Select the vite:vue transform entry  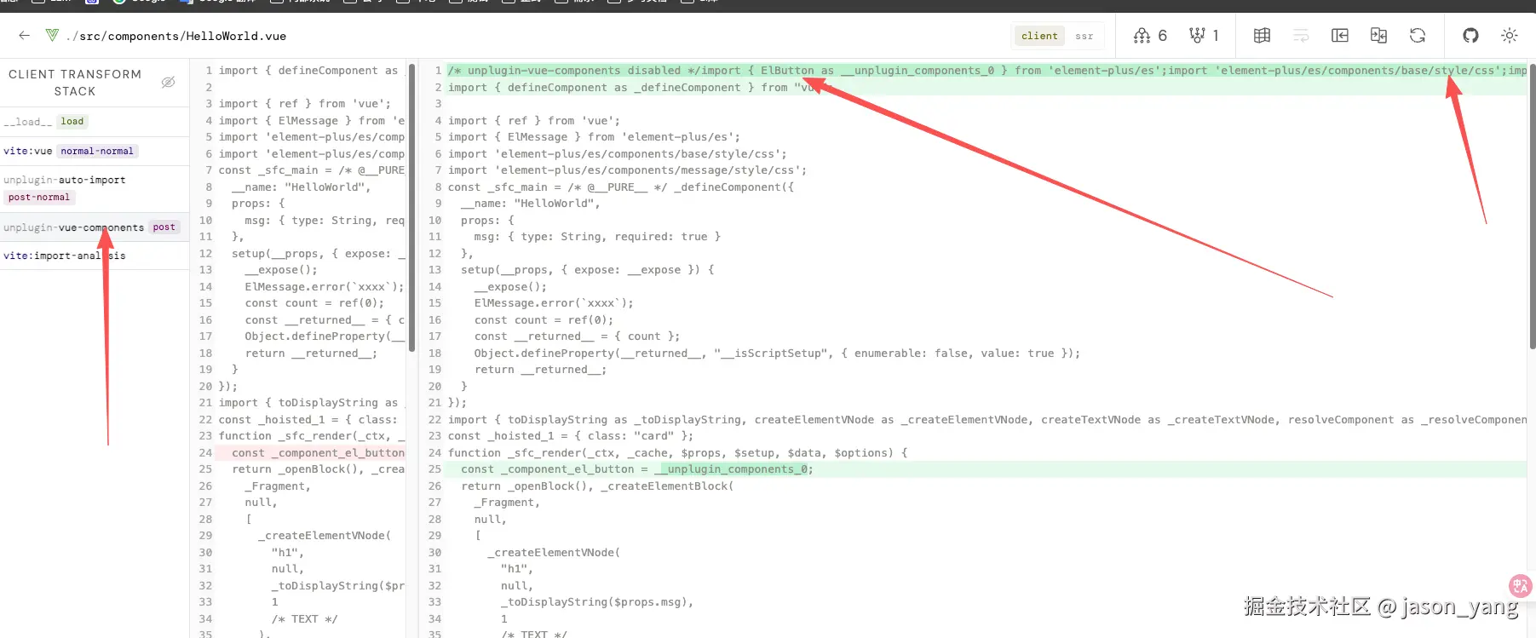(x=94, y=151)
